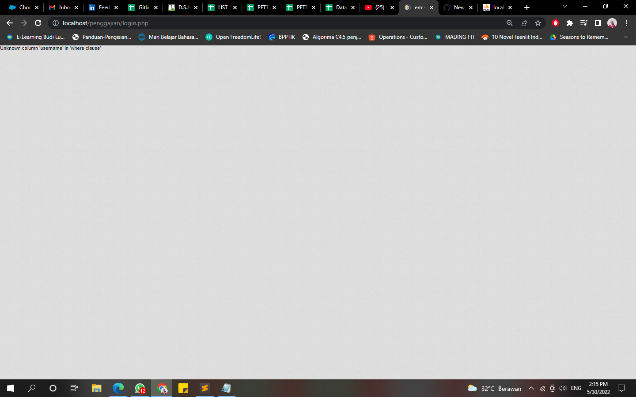
Task: Reload the current page
Action: (38, 23)
